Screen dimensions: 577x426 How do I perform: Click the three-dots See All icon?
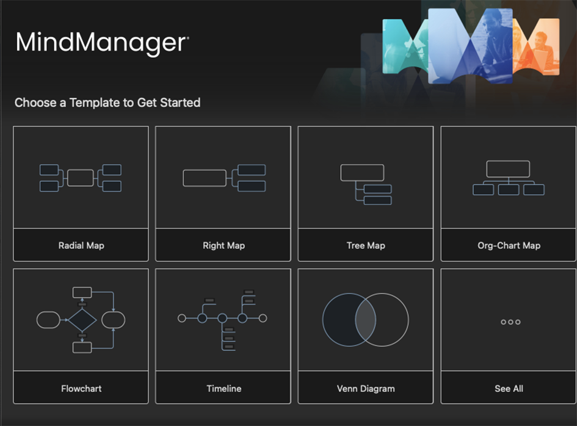tap(510, 322)
